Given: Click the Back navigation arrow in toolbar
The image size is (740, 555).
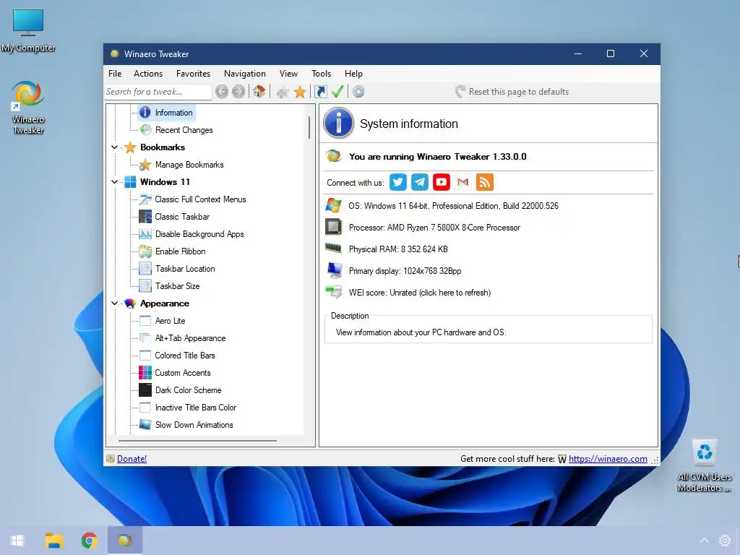Looking at the screenshot, I should coord(221,92).
